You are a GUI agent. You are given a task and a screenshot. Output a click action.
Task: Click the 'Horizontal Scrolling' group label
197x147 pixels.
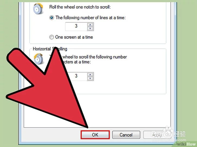pyautogui.click(x=50, y=49)
